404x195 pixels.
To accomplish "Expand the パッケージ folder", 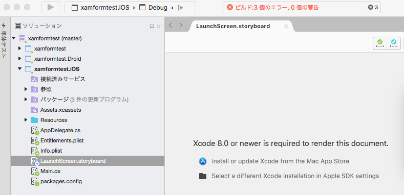I will tap(26, 99).
